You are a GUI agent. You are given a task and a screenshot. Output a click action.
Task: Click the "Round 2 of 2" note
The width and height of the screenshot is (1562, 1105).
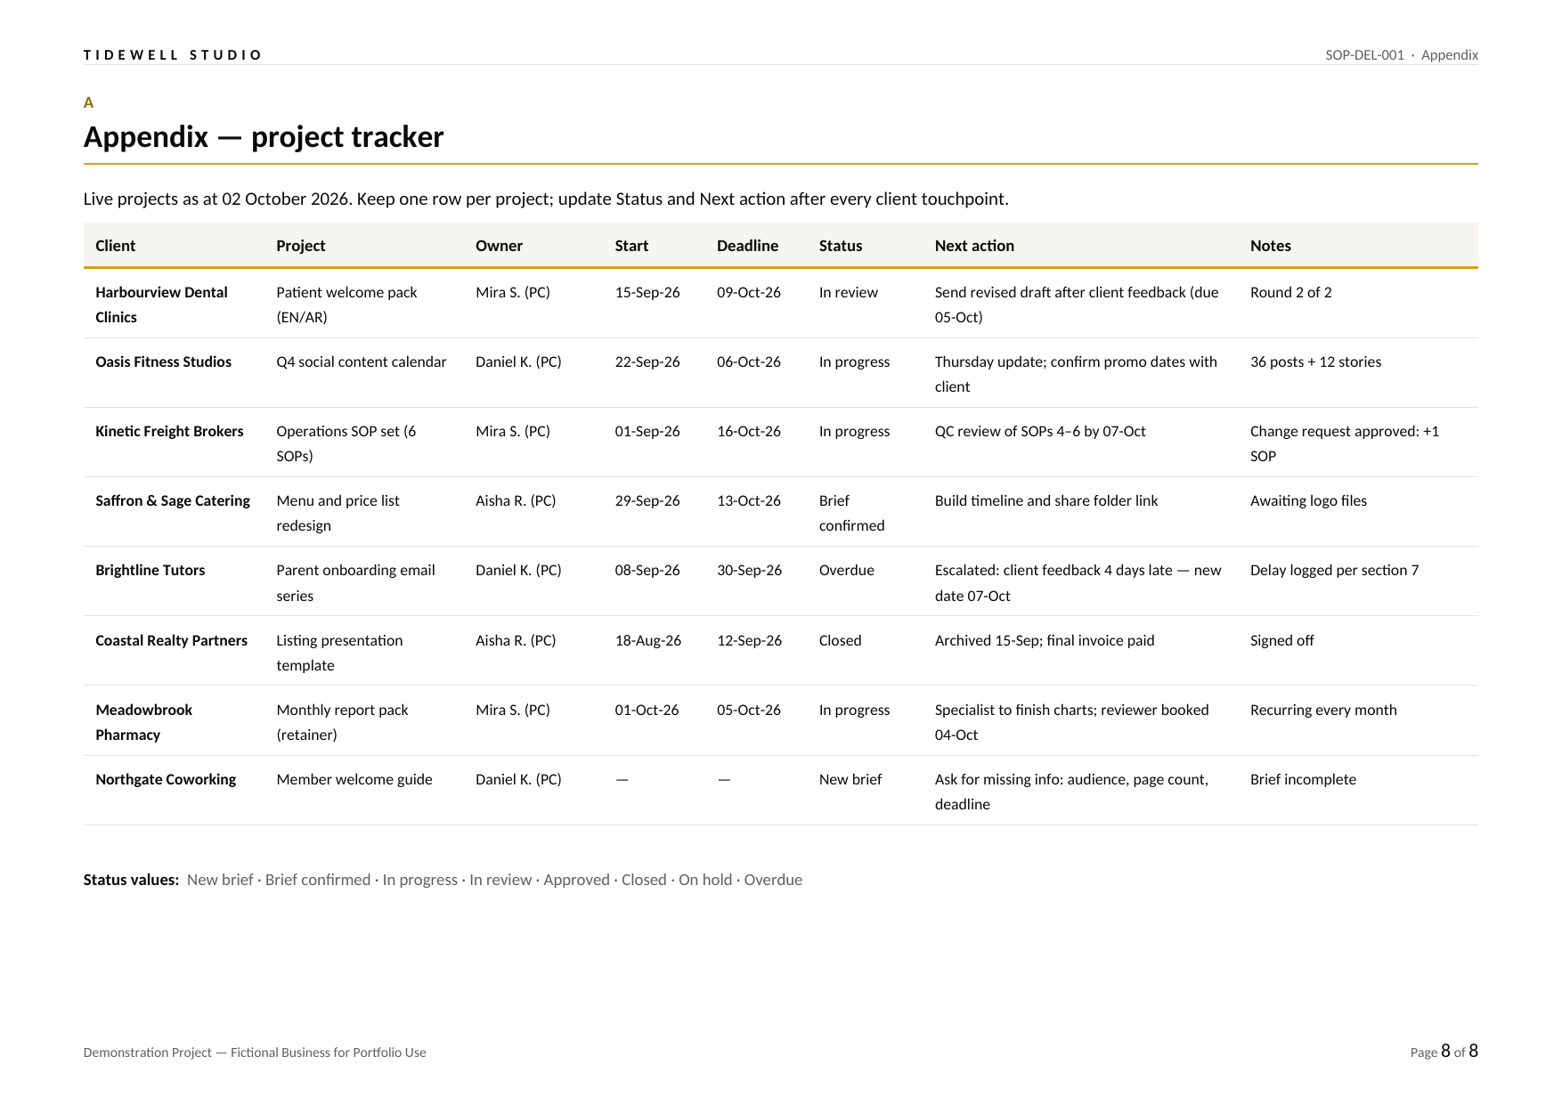pos(1291,292)
